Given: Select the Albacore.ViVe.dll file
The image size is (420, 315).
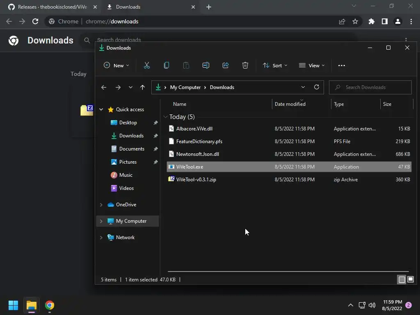Looking at the screenshot, I should (289, 128).
